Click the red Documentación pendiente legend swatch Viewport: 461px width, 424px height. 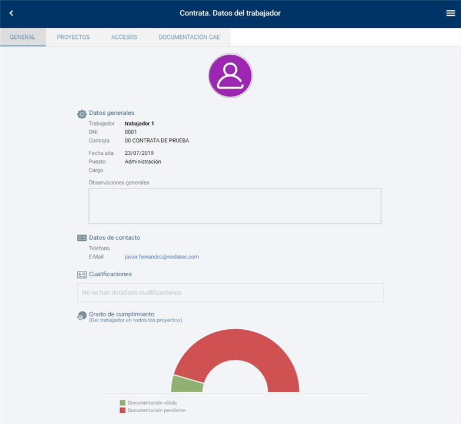(x=122, y=410)
